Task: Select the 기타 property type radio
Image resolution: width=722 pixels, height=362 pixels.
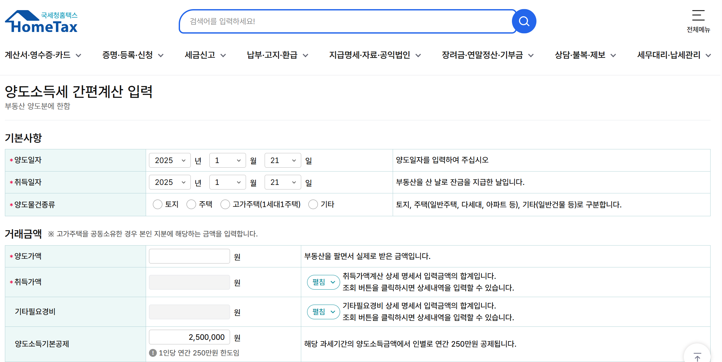Action: click(313, 204)
